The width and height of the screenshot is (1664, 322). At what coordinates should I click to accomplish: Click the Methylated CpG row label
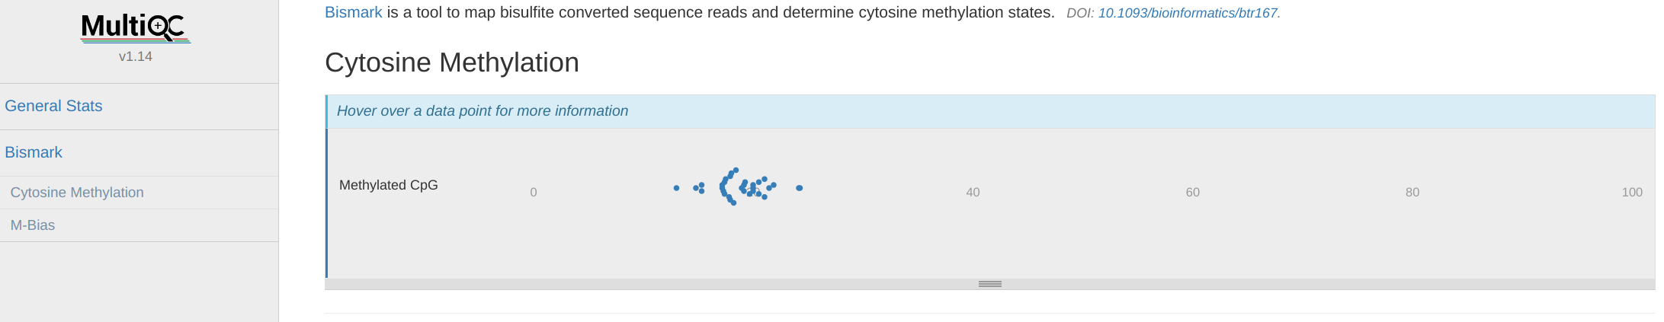pos(388,185)
